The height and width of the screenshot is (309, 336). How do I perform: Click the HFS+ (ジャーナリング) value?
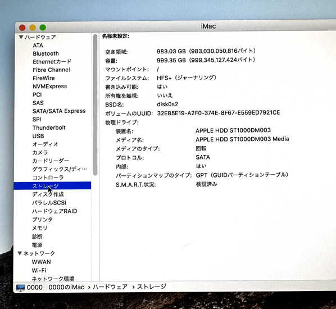tap(187, 78)
